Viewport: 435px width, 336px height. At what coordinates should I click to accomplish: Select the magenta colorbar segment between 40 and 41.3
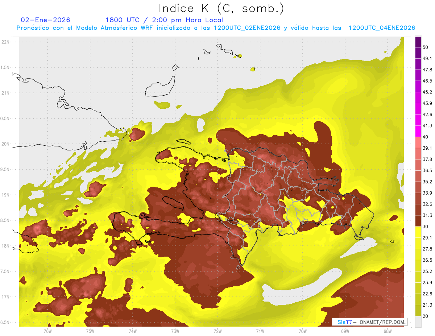pyautogui.click(x=418, y=131)
